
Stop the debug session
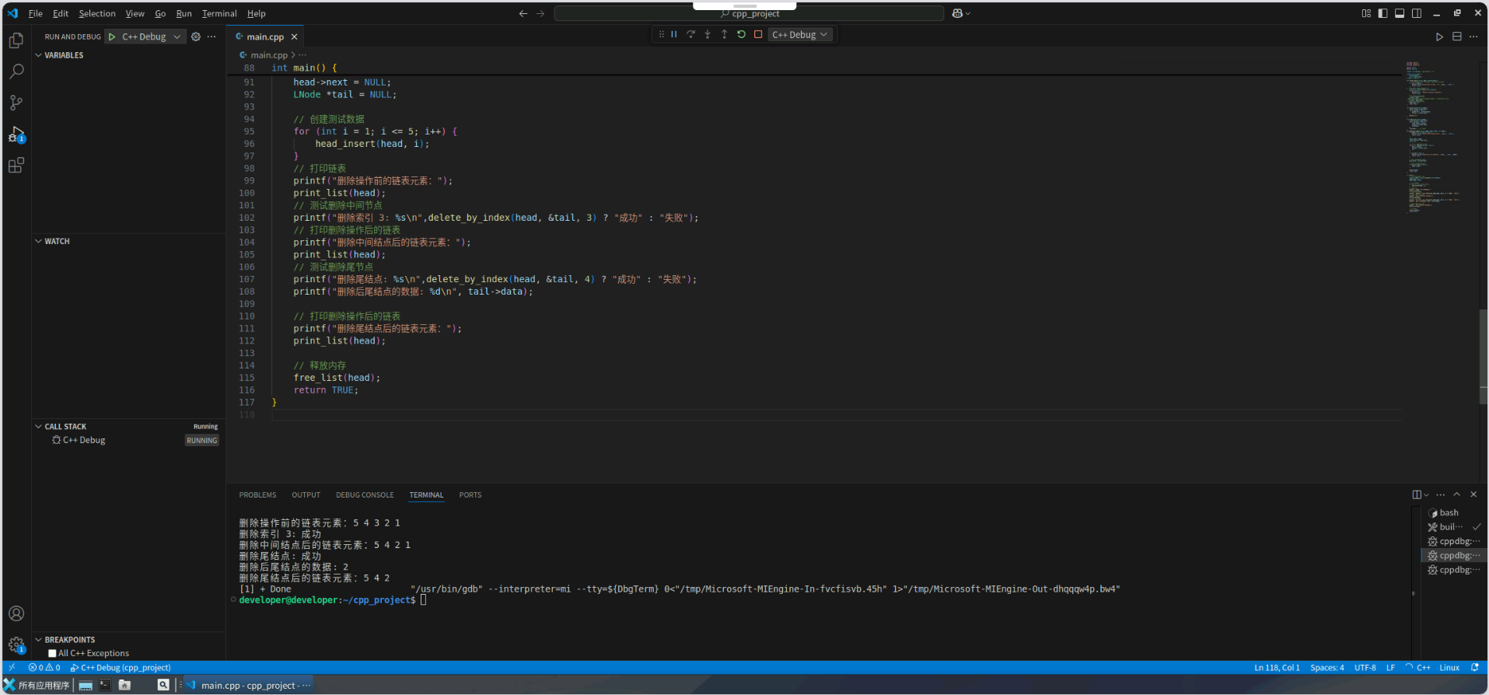point(758,34)
